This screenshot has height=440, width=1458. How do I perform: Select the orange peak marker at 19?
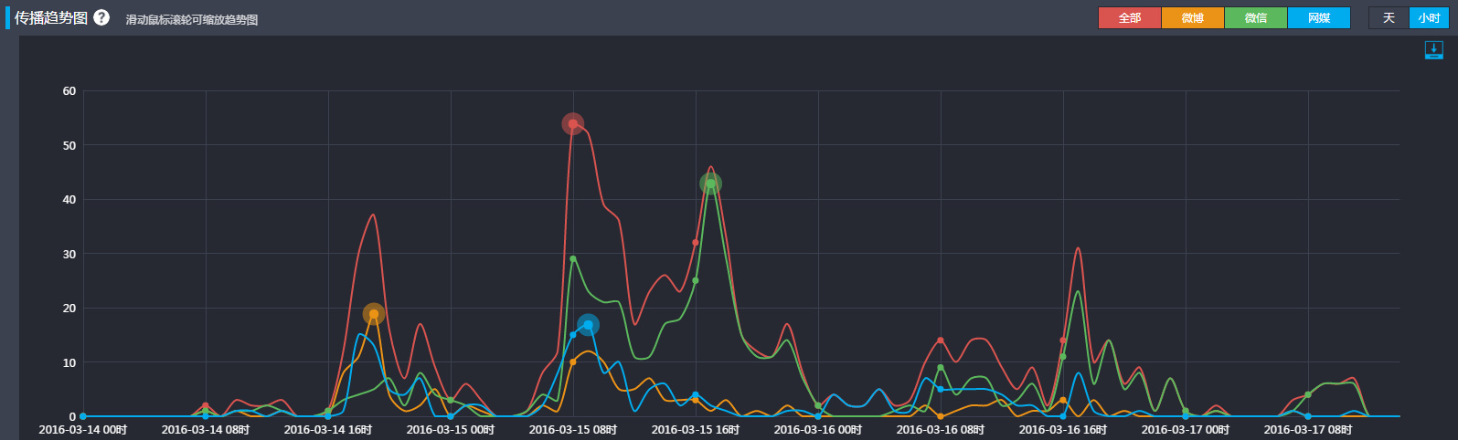tap(373, 314)
